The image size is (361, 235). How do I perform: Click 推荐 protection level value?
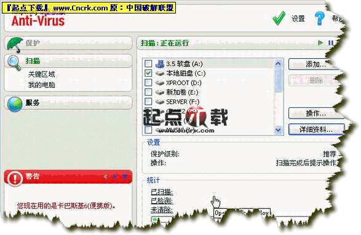(330, 154)
